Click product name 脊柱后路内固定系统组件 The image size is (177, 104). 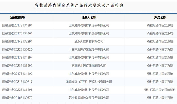pyautogui.click(x=160, y=90)
